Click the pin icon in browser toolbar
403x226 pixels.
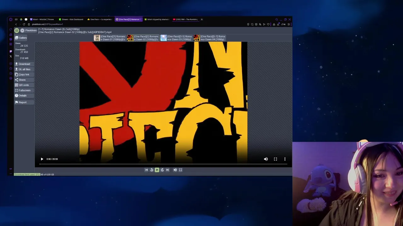click(x=248, y=24)
